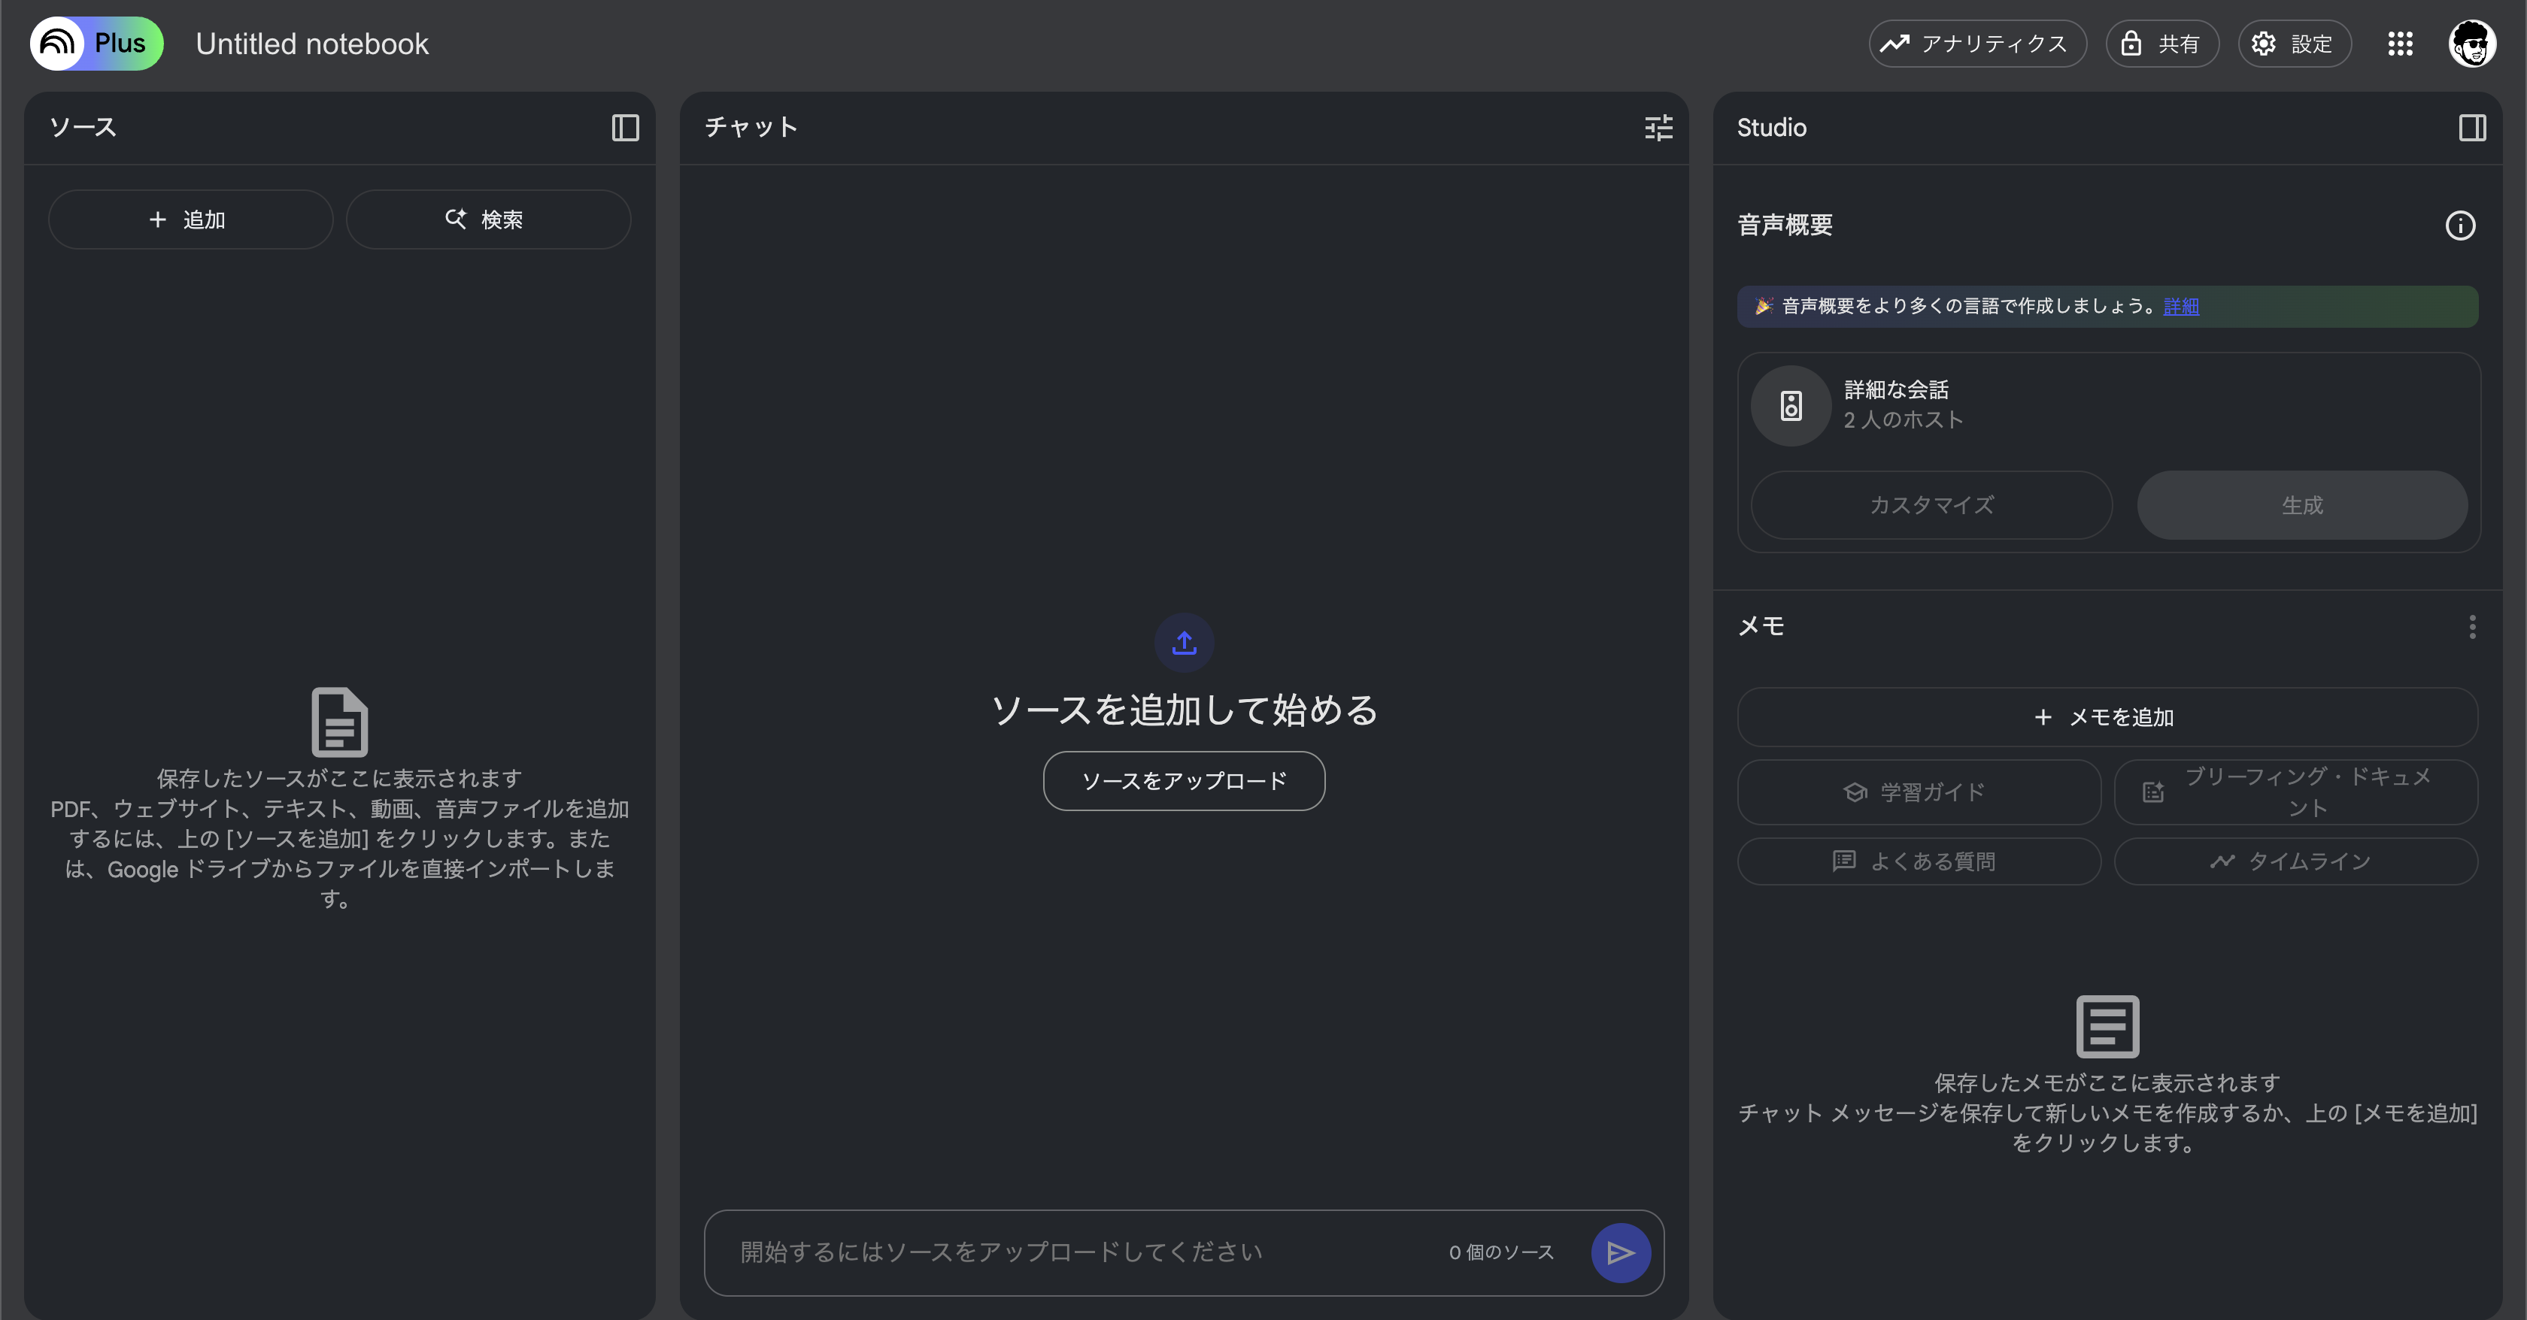
Task: Rename the Untitled notebook title
Action: tap(312, 44)
